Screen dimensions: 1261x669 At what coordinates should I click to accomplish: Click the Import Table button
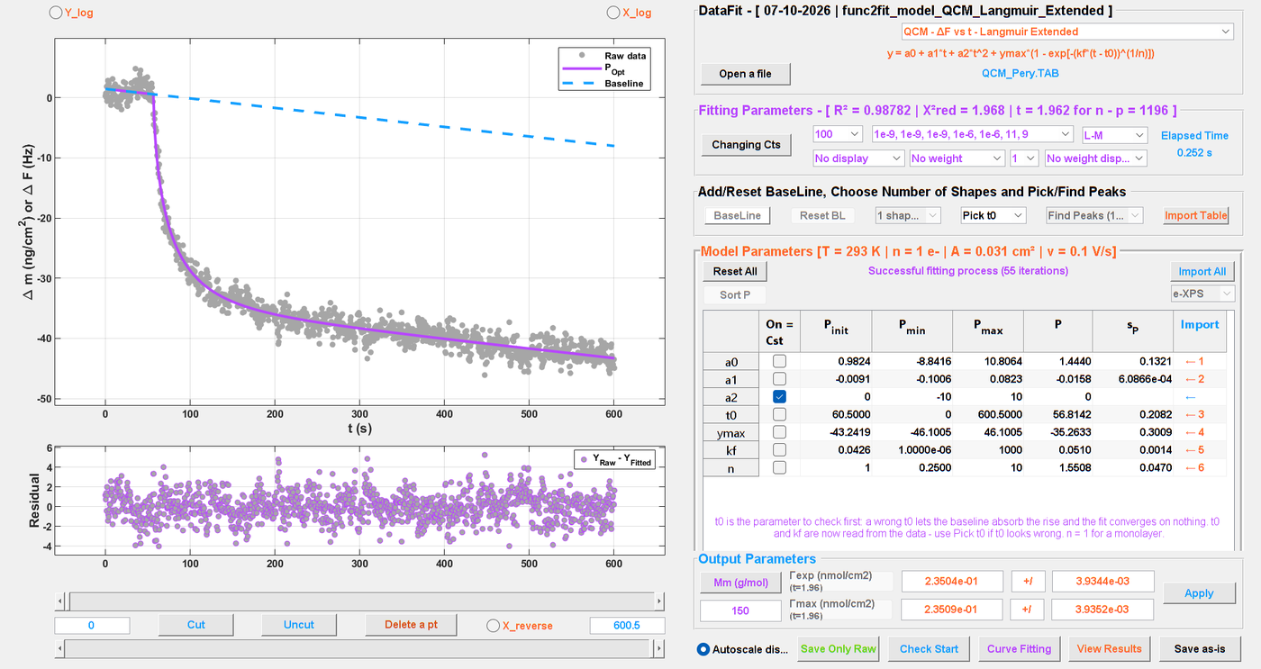pyautogui.click(x=1195, y=215)
